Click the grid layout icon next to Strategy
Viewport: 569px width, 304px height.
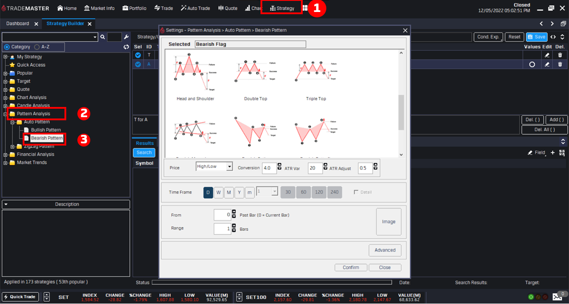point(305,8)
